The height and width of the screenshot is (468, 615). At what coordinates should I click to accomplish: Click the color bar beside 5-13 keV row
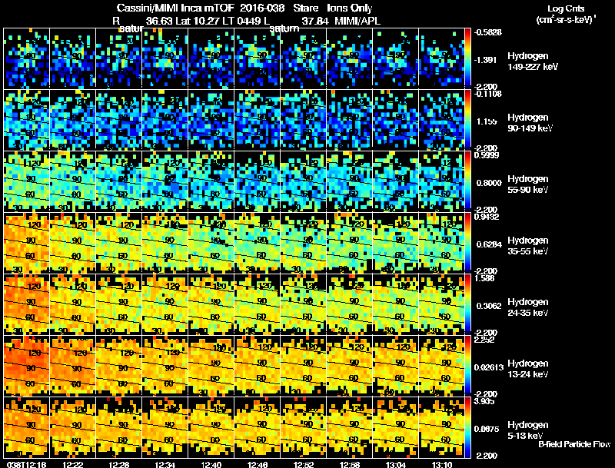point(467,427)
